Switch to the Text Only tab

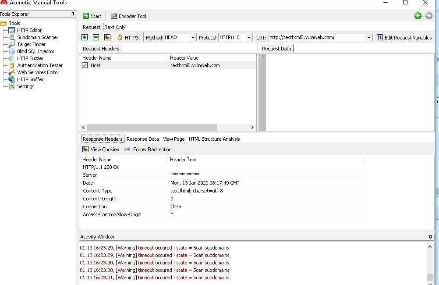[115, 27]
